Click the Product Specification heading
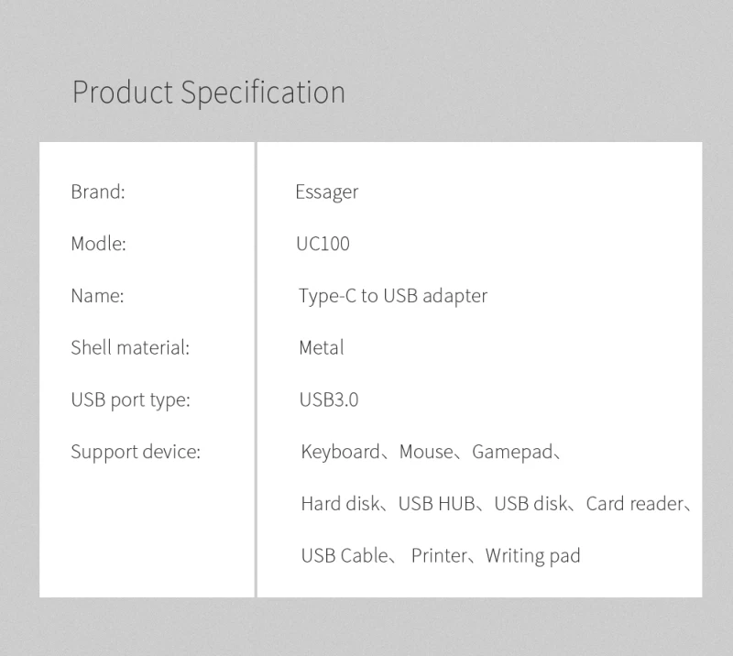 click(x=209, y=93)
